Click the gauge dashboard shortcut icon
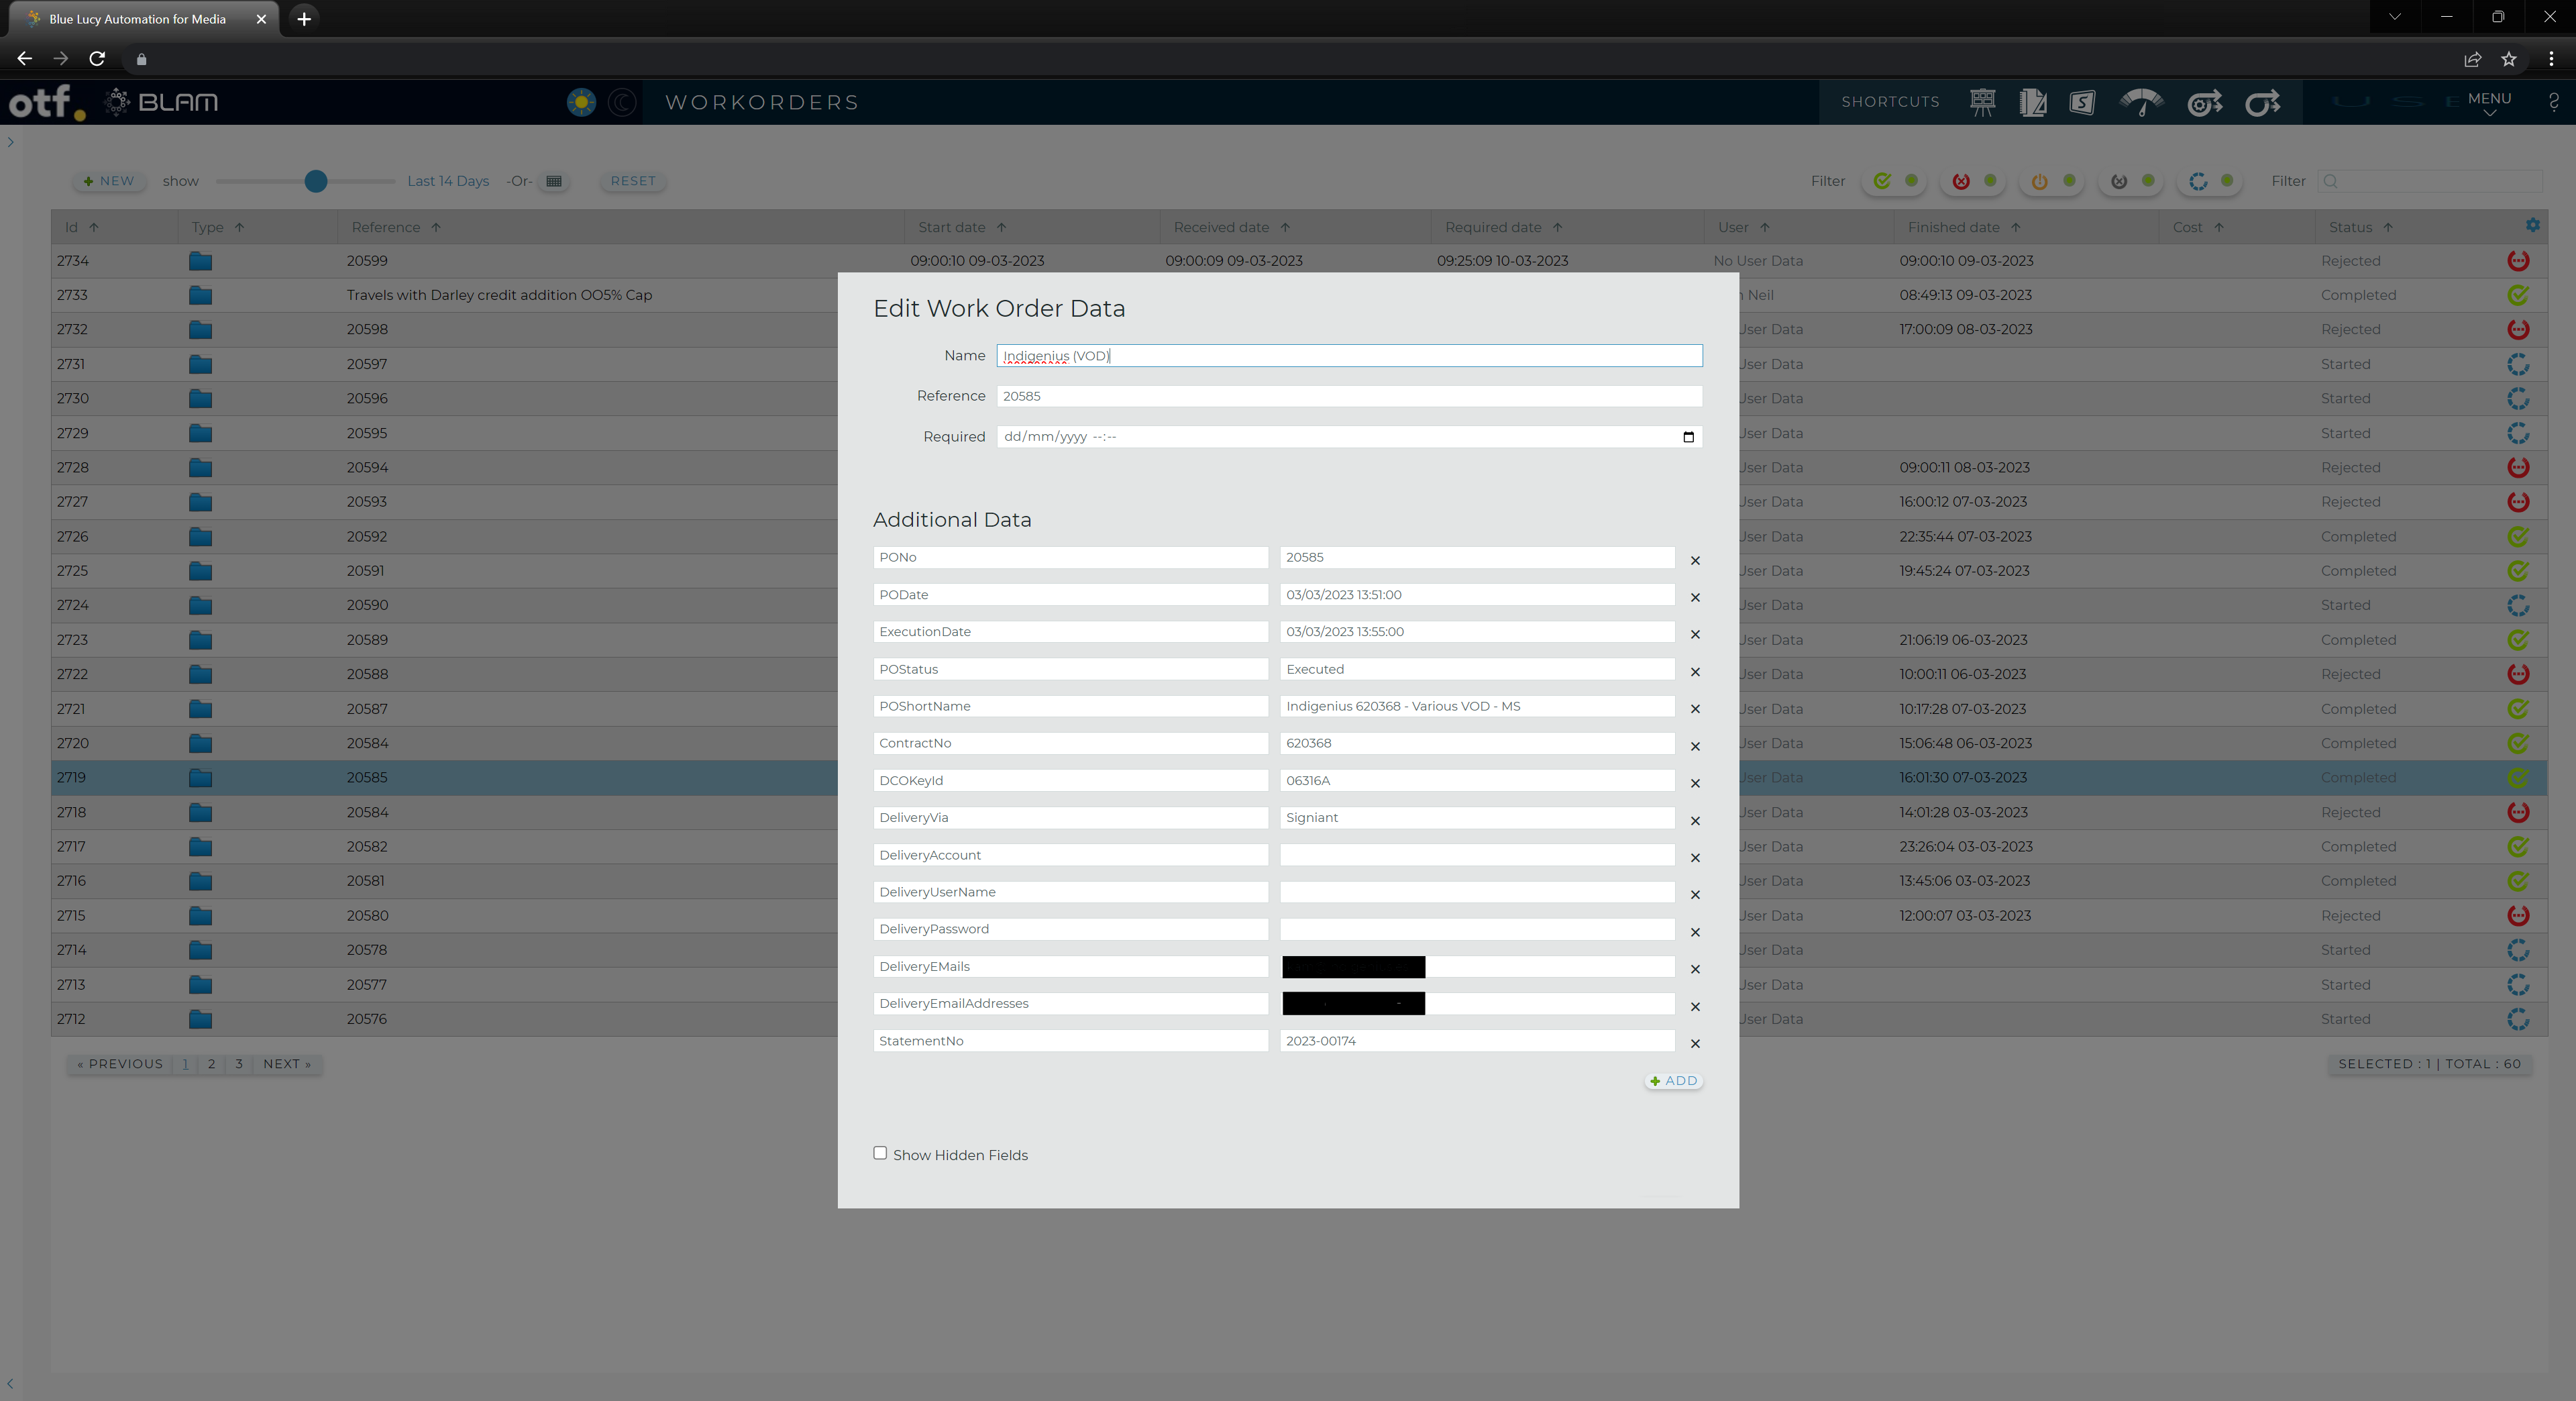This screenshot has height=1401, width=2576. coord(2141,102)
